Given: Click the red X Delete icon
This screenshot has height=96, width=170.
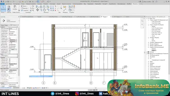Looking at the screenshot, I should (55, 10).
